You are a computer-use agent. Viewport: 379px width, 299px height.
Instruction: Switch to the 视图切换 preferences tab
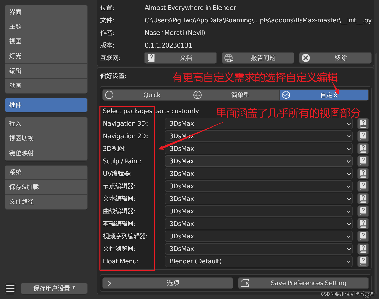(x=46, y=138)
